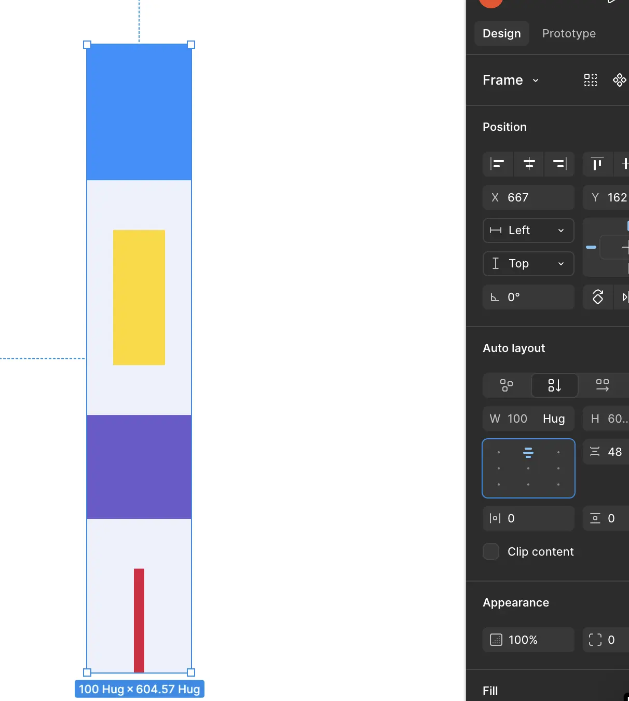629x701 pixels.
Task: Enable the Clip content checkbox
Action: pos(491,551)
